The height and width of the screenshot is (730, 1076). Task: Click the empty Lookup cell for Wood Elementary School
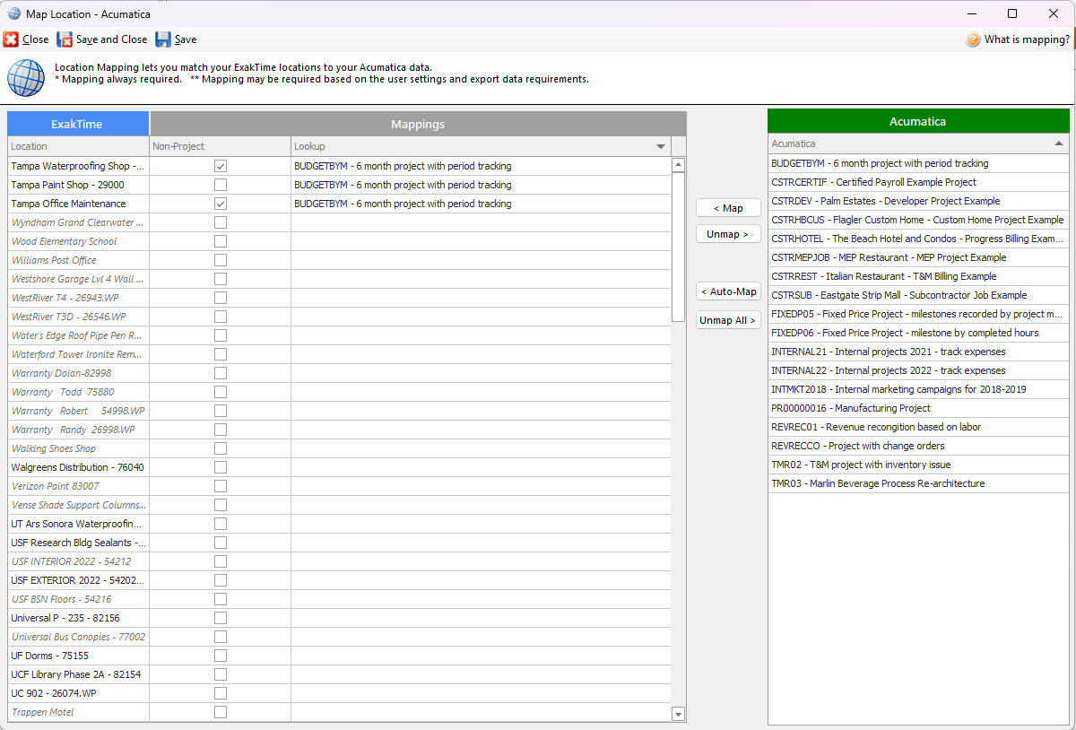481,241
